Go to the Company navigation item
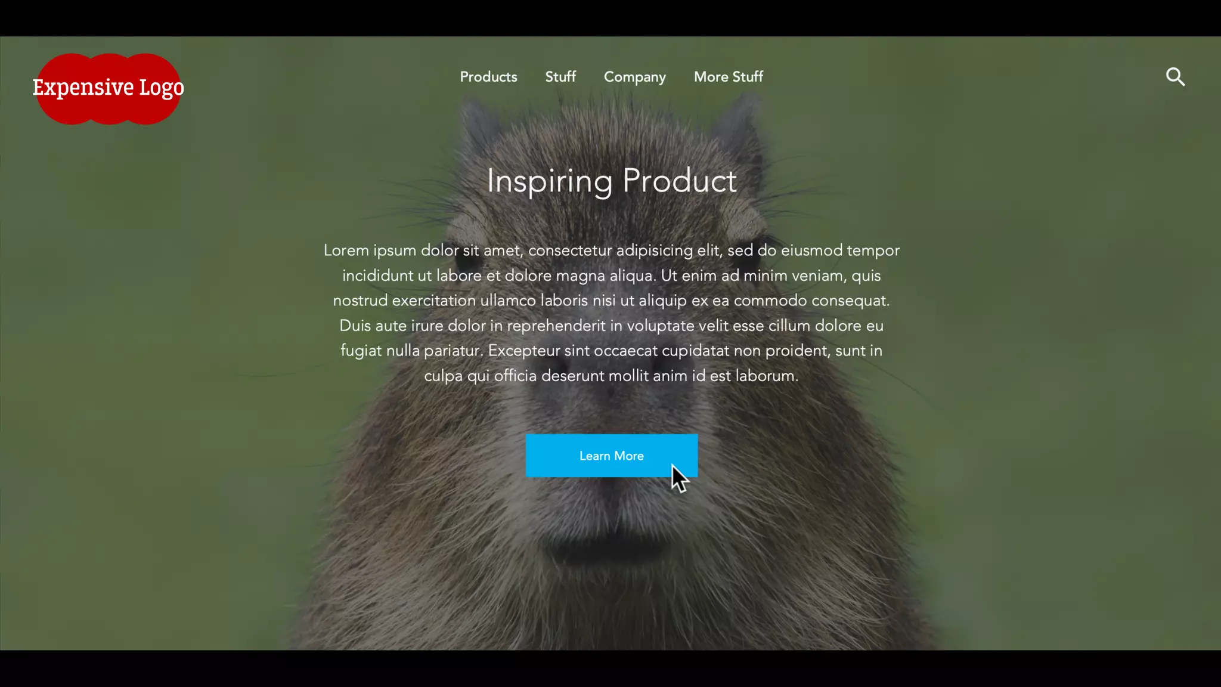 [x=634, y=78]
